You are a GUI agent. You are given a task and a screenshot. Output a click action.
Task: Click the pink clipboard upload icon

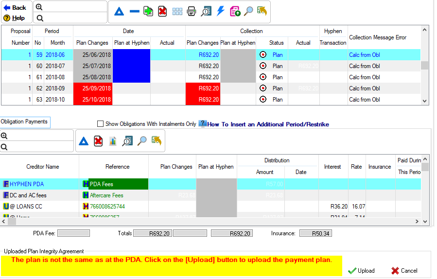pos(235,12)
